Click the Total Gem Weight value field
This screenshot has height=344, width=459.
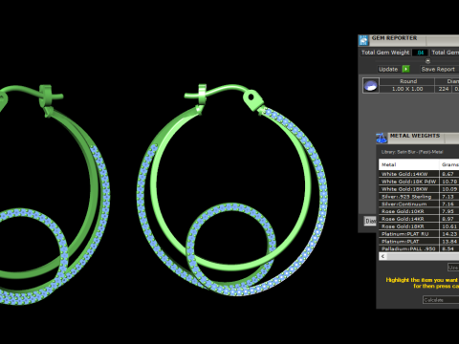(420, 53)
